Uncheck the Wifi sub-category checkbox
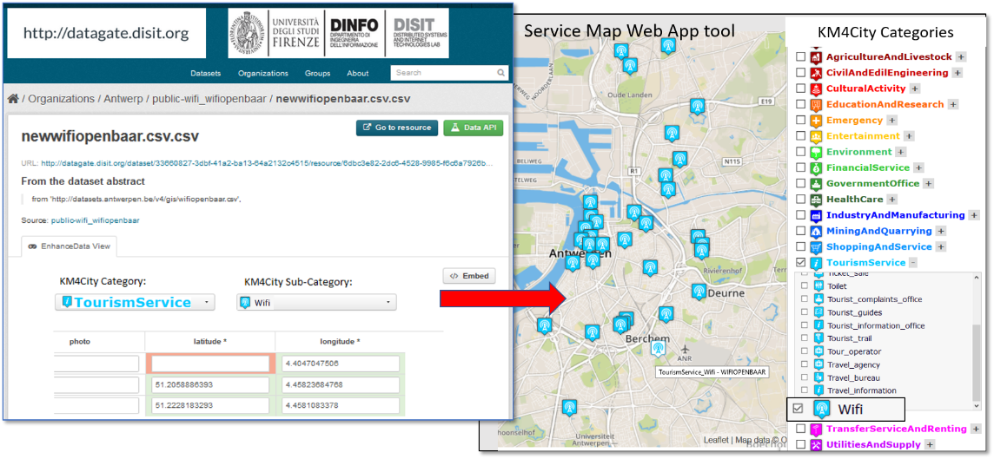The width and height of the screenshot is (994, 459). (x=799, y=409)
